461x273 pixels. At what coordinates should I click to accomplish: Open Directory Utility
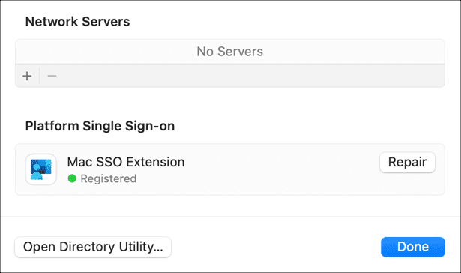click(x=93, y=247)
